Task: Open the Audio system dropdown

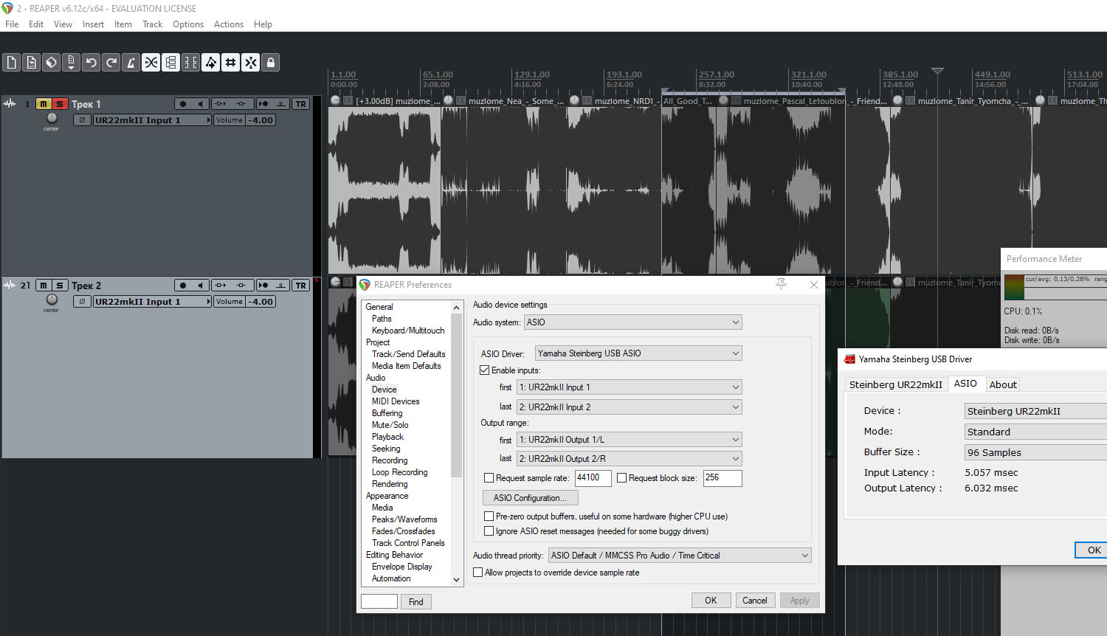Action: click(x=633, y=322)
